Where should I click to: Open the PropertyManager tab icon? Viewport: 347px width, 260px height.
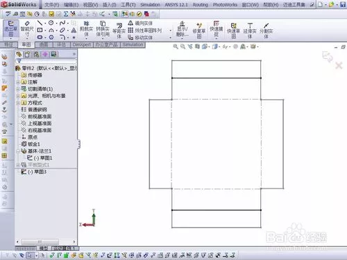(x=28, y=54)
